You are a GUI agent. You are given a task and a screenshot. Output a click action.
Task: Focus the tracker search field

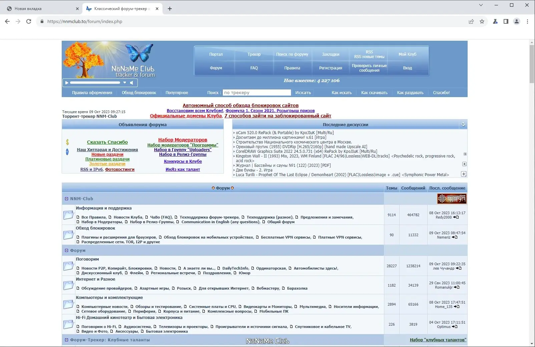[x=257, y=92]
